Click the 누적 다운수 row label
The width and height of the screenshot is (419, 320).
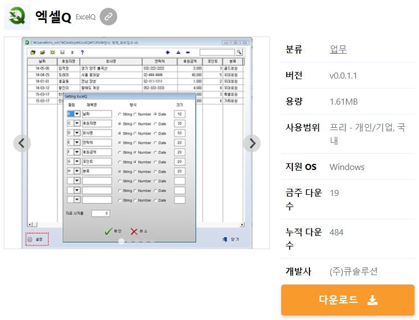pyautogui.click(x=303, y=239)
